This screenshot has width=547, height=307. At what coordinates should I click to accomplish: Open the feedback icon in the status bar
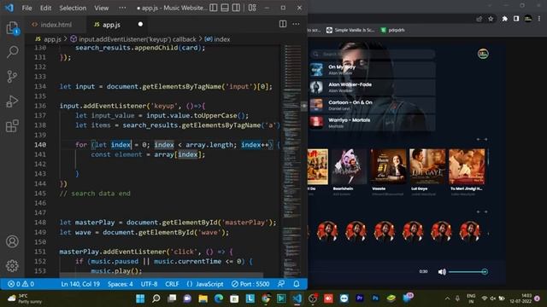[x=281, y=284]
